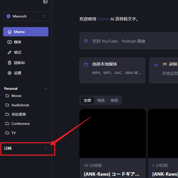Click the Memo link in welcome heading
This screenshot has width=178, height=178.
point(103,19)
